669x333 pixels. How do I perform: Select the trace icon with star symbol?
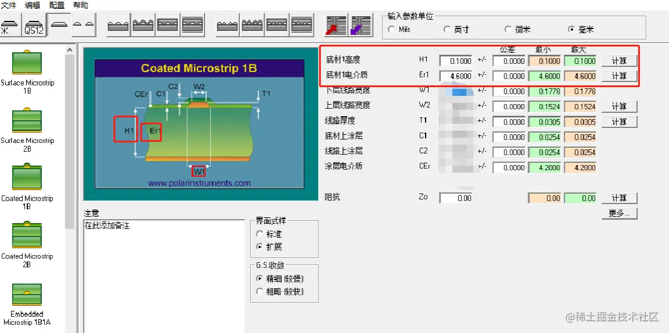(10, 26)
